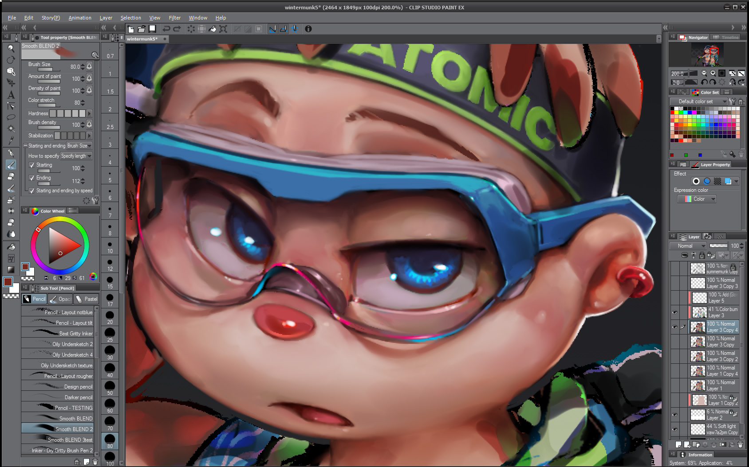Open brush settings wrench in Tool property

click(x=96, y=200)
